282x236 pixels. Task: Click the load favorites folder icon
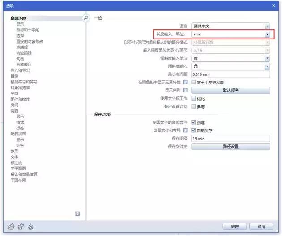11,227
